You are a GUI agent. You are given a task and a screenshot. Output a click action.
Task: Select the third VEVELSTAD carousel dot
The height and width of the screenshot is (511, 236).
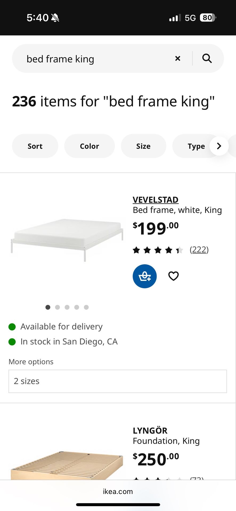point(67,307)
